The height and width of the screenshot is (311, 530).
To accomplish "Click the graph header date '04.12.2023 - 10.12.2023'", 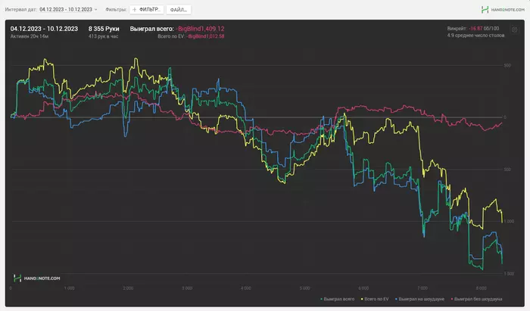I will (x=44, y=29).
